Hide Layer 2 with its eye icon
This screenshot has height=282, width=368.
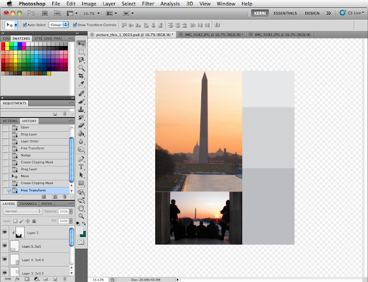click(5, 233)
